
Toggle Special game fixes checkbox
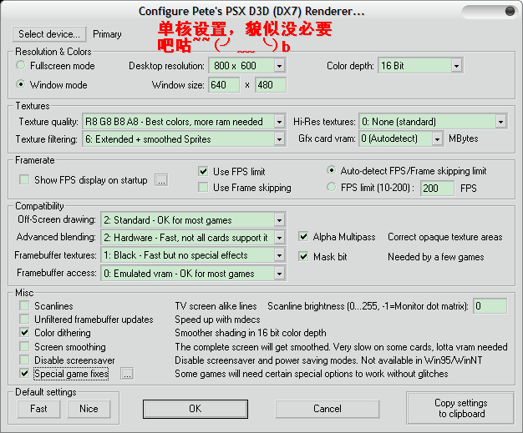click(24, 373)
